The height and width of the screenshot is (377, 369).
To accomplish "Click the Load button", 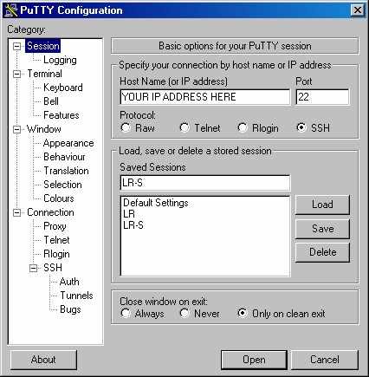I will pyautogui.click(x=322, y=205).
